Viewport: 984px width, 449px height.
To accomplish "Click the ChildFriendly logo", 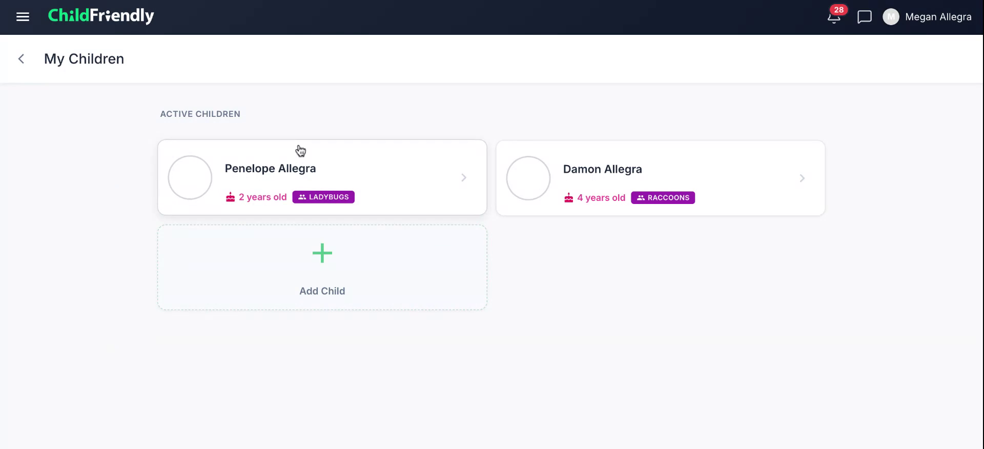I will [101, 16].
